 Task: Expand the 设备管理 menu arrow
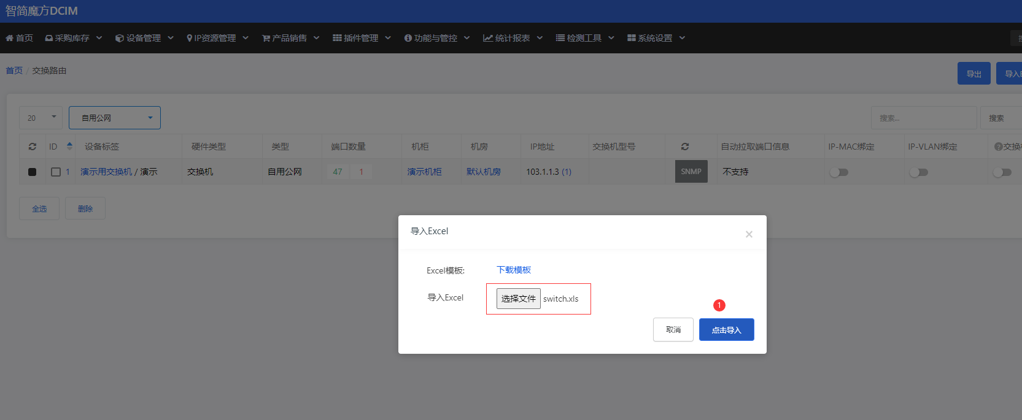(171, 38)
